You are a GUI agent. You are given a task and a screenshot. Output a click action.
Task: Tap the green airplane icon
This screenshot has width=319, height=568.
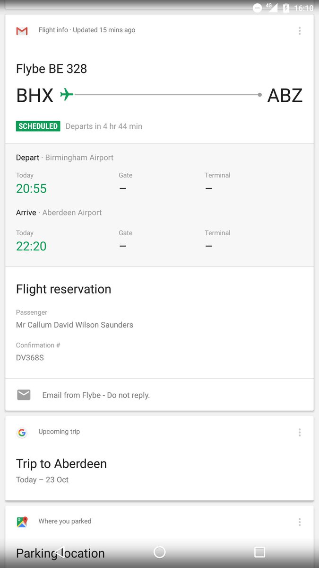(x=67, y=95)
